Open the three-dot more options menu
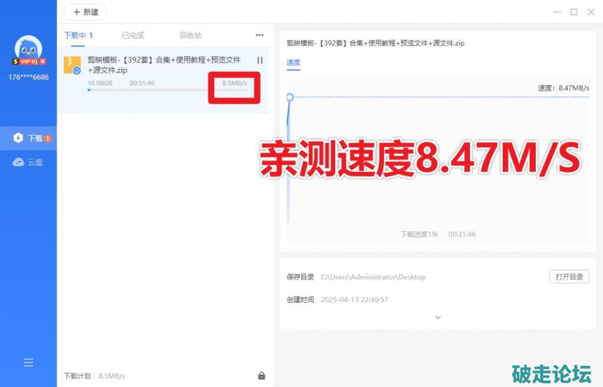603x387 pixels. (x=260, y=35)
